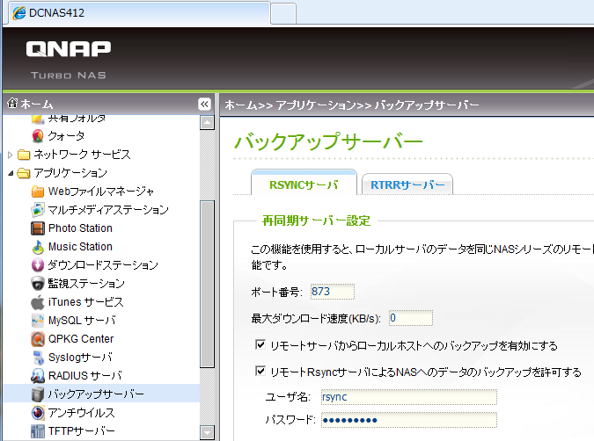Click the iTunes サービス apple icon
The image size is (594, 441).
point(38,302)
